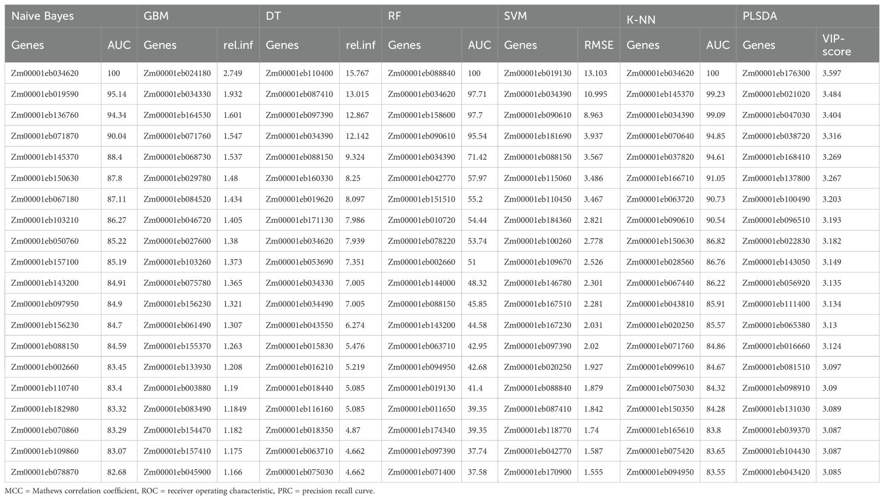Select gene cell Zm00001eb151510

(x=421, y=199)
